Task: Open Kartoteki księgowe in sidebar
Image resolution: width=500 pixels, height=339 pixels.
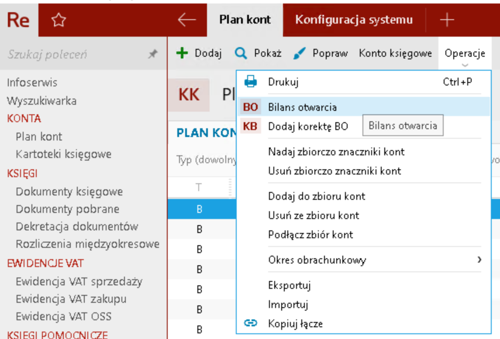Action: coord(63,154)
